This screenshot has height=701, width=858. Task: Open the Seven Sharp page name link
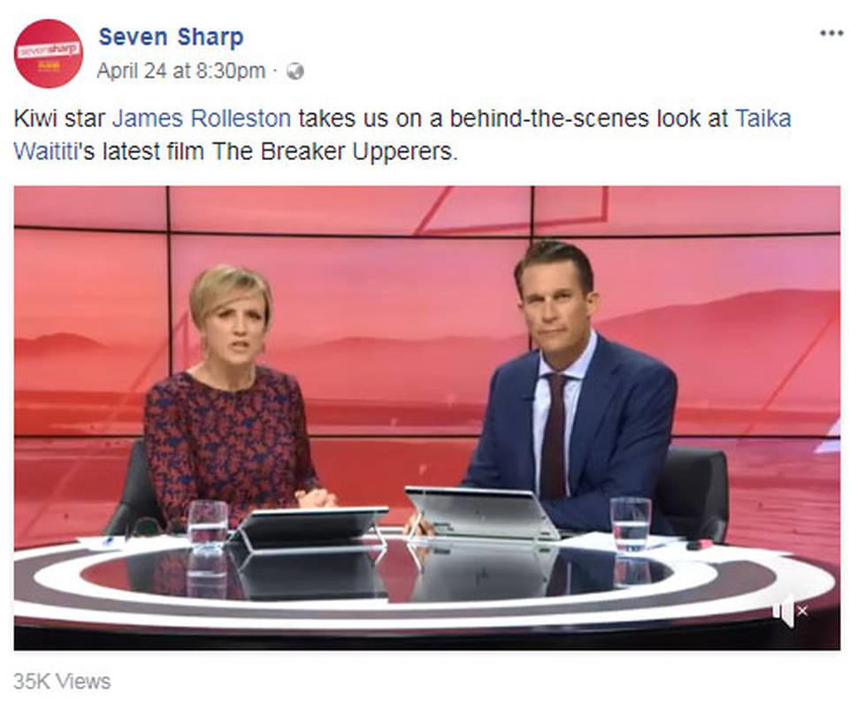coord(172,37)
